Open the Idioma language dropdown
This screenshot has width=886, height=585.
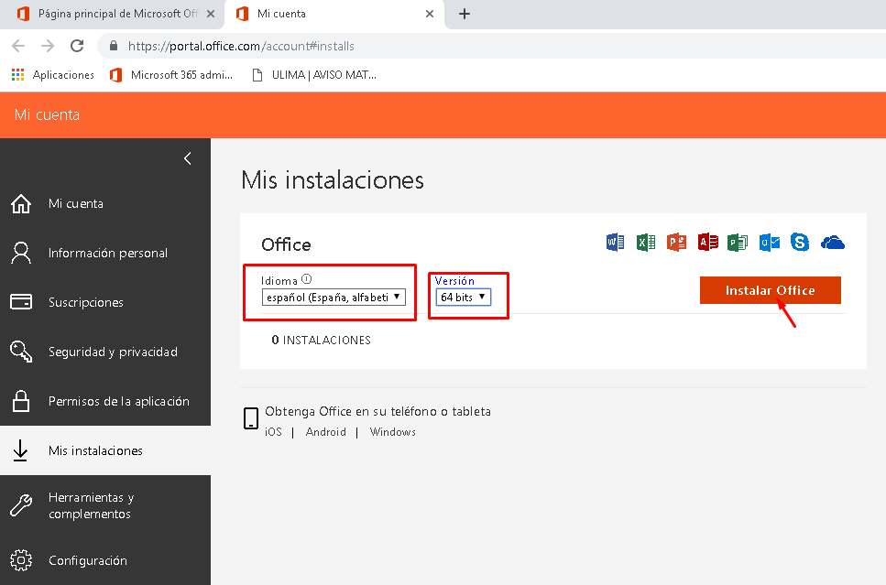[x=334, y=297]
